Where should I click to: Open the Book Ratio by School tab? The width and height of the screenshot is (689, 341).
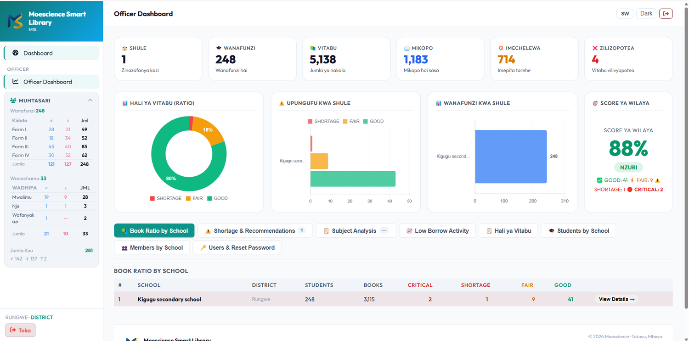154,231
